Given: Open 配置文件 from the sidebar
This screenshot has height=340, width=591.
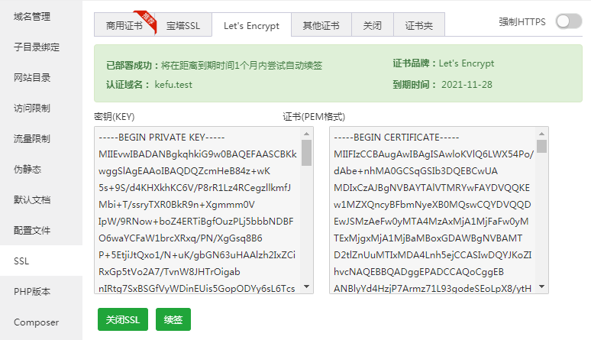Looking at the screenshot, I should point(32,230).
